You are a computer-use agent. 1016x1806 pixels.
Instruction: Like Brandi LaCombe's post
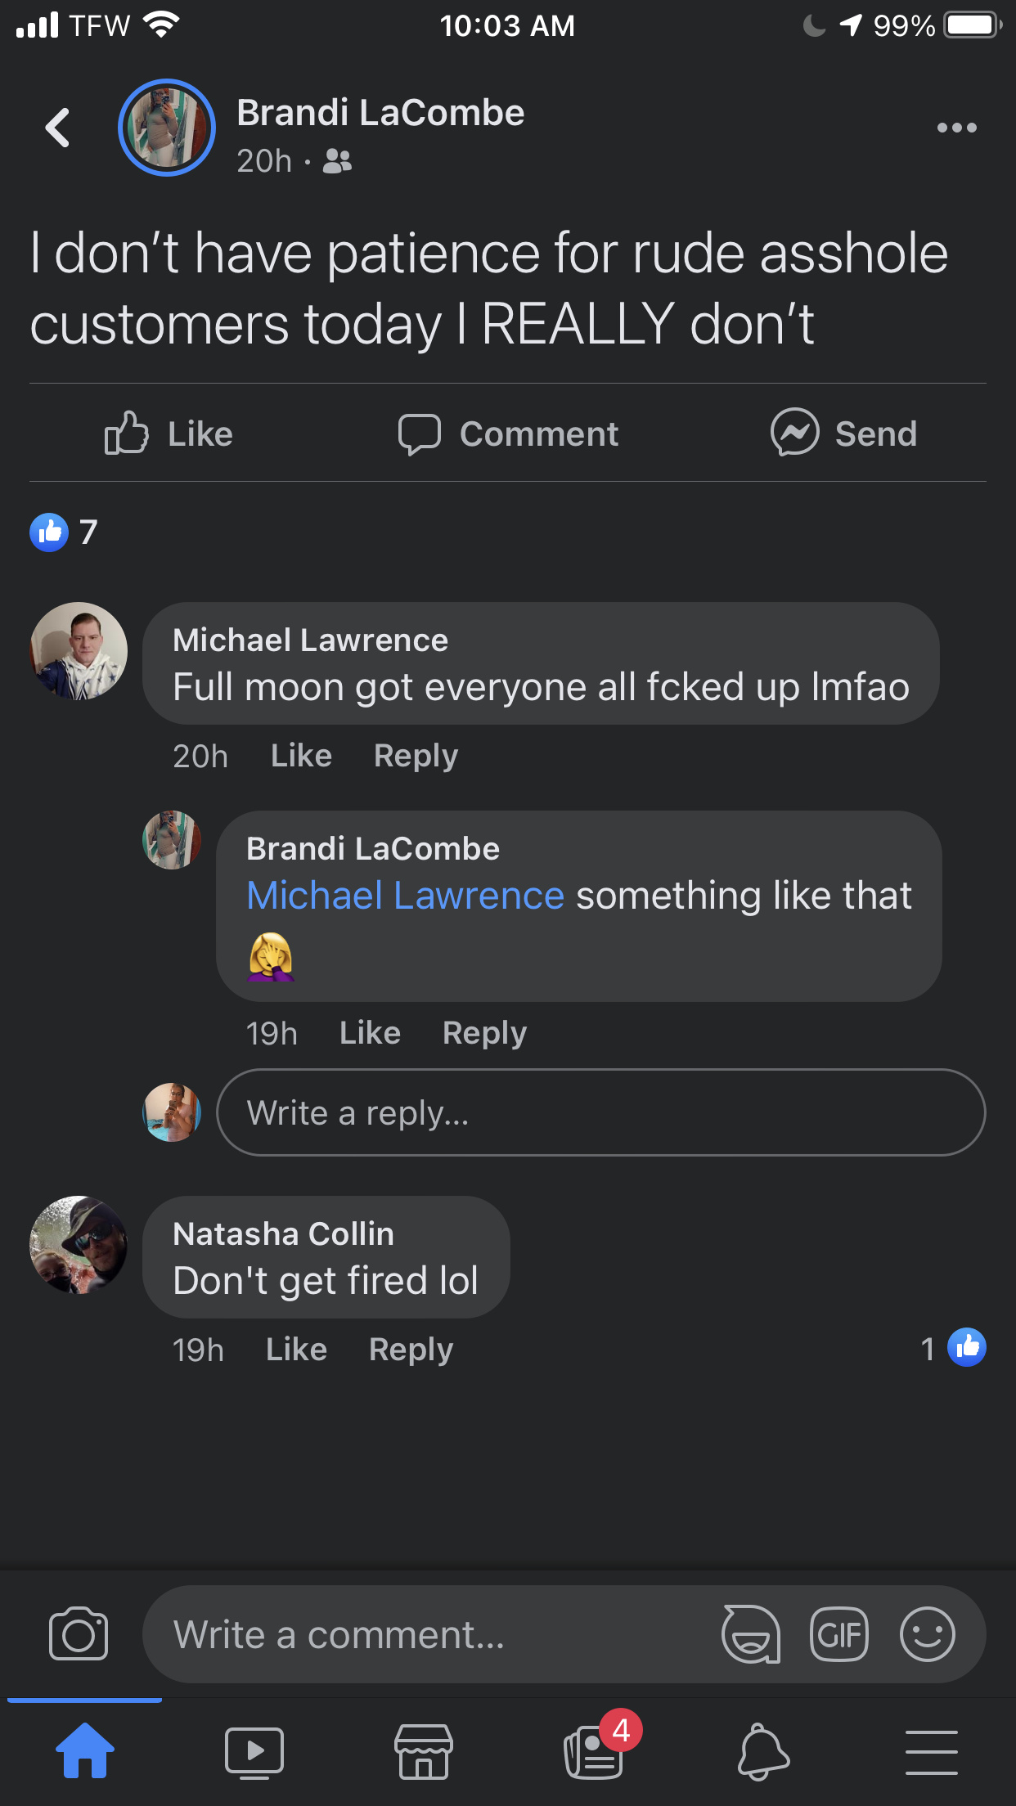tap(169, 434)
